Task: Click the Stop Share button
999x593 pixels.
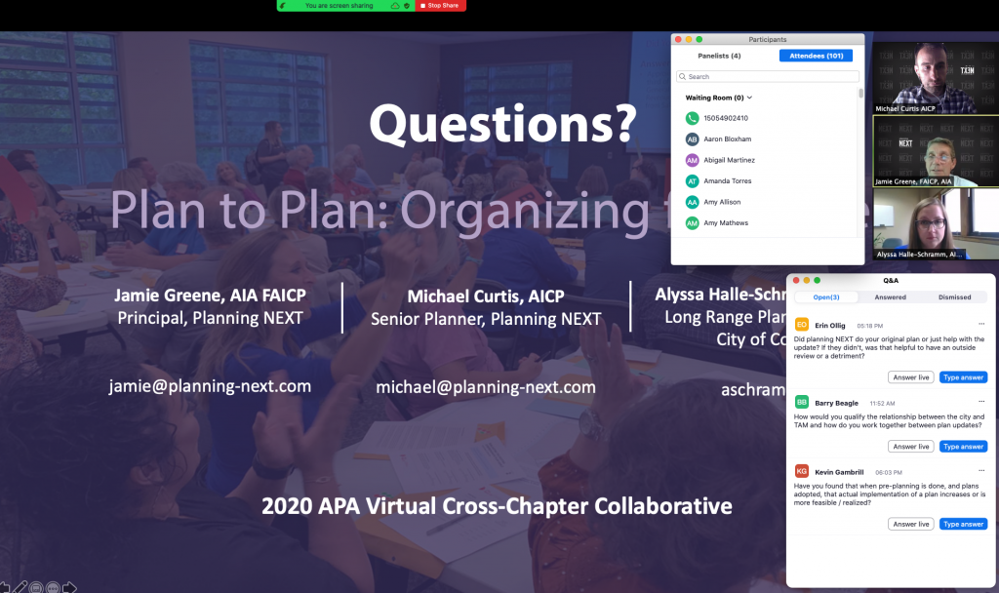Action: tap(440, 6)
